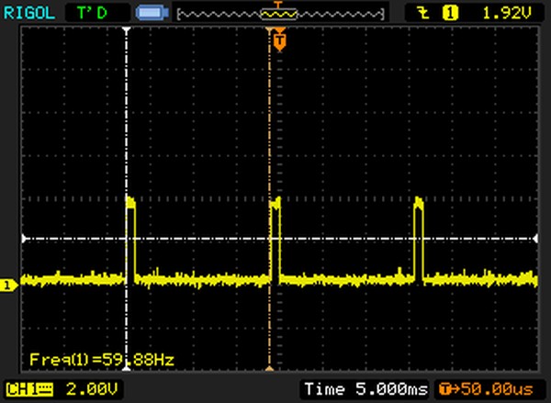
Task: Click the yellow trigger source channel 1 badge
Action: point(450,13)
